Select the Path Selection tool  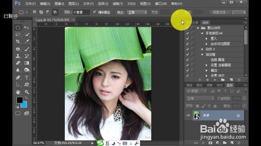click(x=18, y=84)
